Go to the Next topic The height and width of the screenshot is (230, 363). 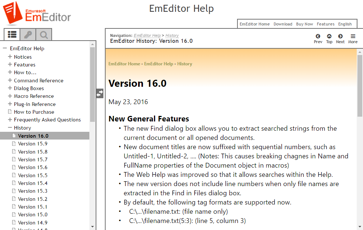(340, 38)
